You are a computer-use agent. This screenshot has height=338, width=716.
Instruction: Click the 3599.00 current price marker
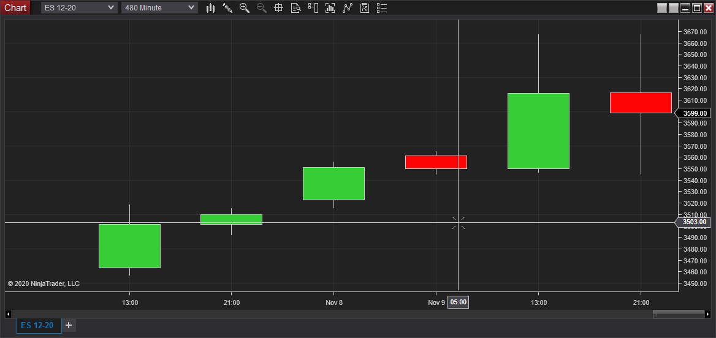pyautogui.click(x=693, y=113)
